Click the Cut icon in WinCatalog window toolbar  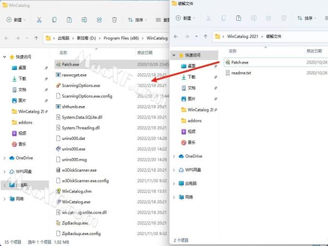(x=39, y=20)
